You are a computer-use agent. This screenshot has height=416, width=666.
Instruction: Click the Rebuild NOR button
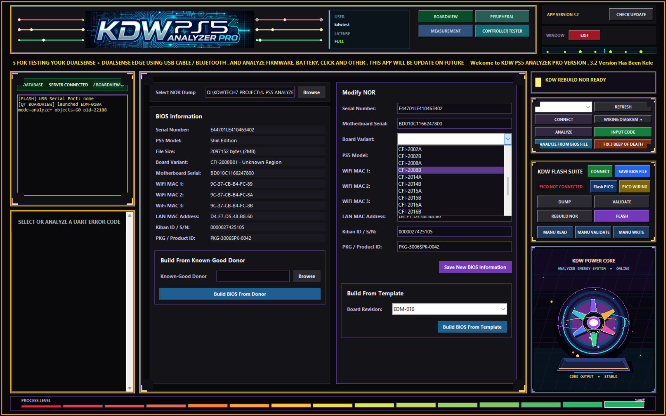564,216
